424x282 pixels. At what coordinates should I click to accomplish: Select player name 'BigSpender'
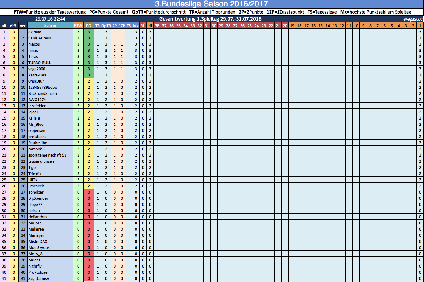coord(38,198)
